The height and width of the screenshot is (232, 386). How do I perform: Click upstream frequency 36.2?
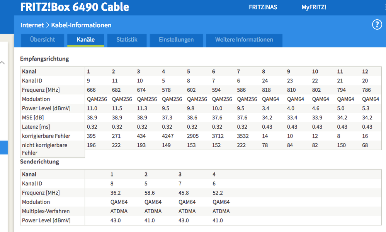click(x=116, y=193)
